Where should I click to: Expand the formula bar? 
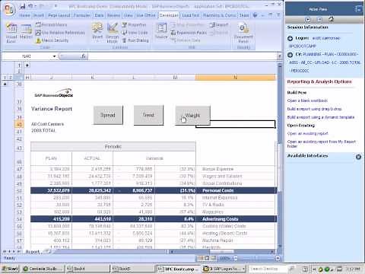tap(279, 56)
